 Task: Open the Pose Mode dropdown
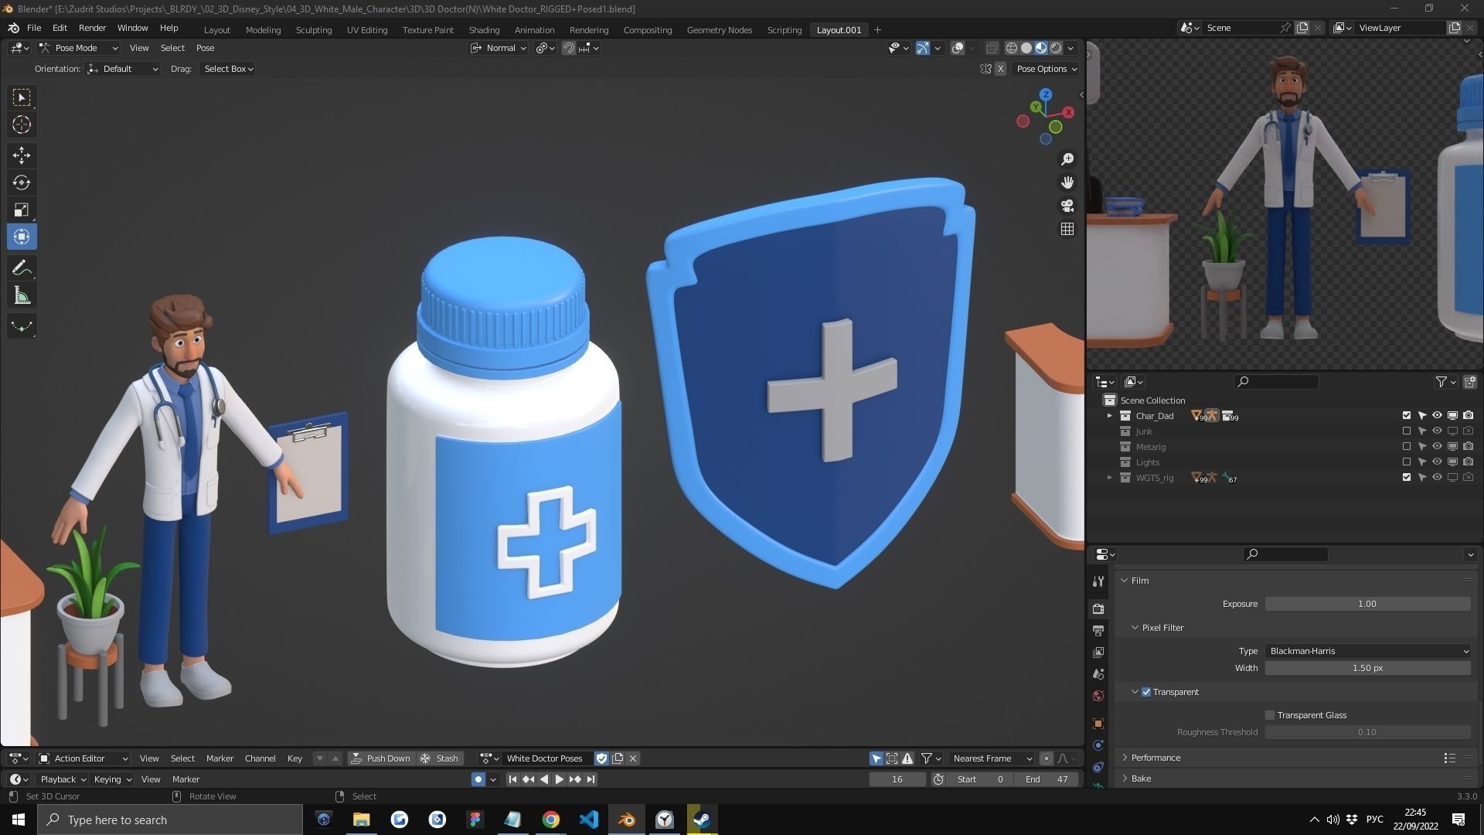(77, 48)
